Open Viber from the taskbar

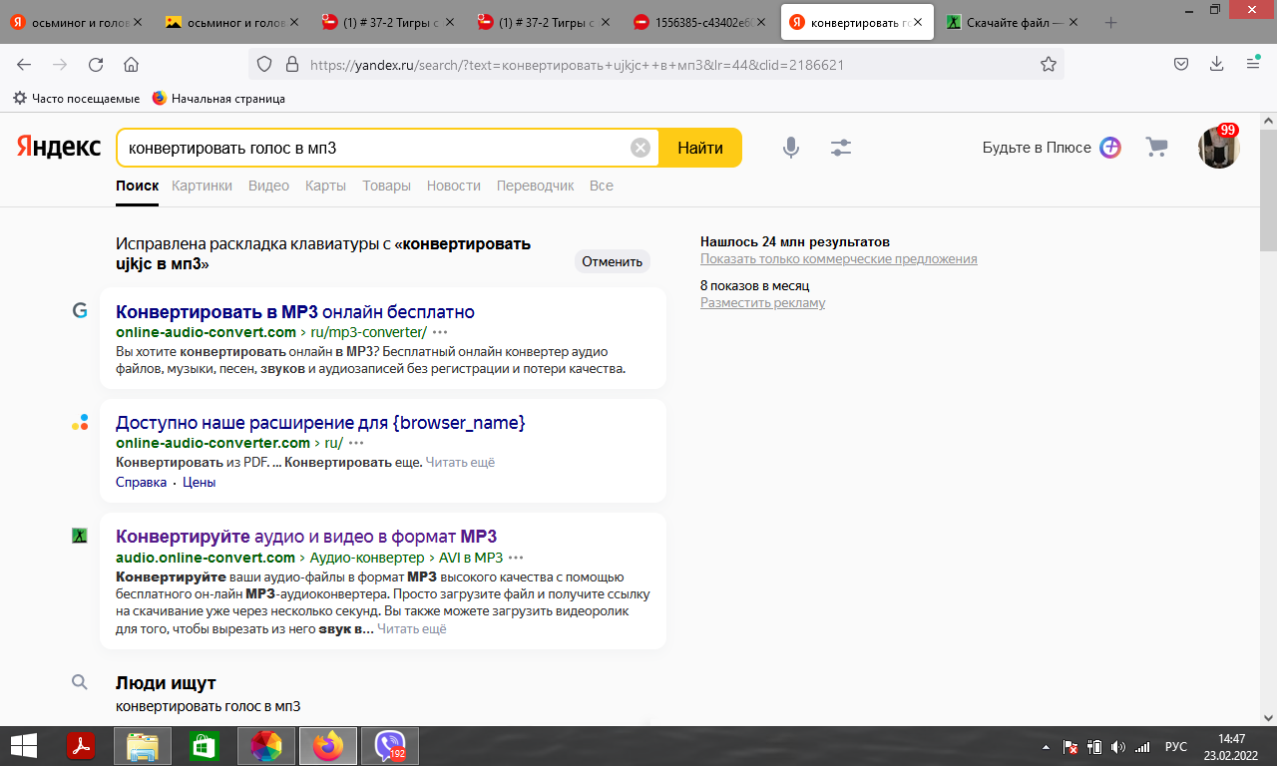[389, 746]
